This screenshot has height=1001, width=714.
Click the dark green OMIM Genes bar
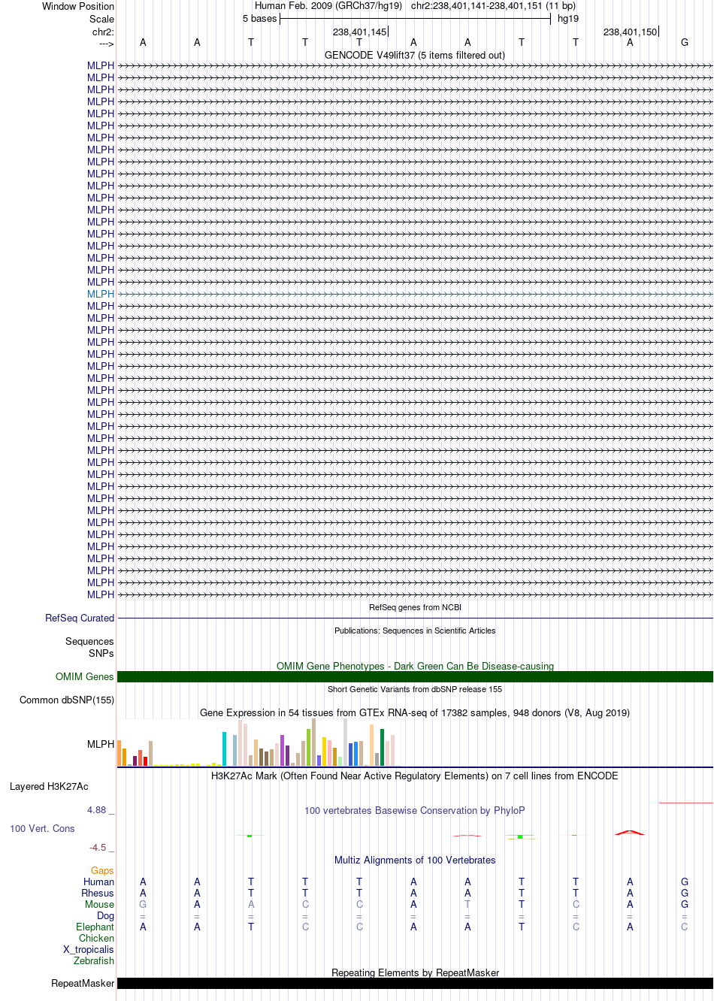coord(415,677)
